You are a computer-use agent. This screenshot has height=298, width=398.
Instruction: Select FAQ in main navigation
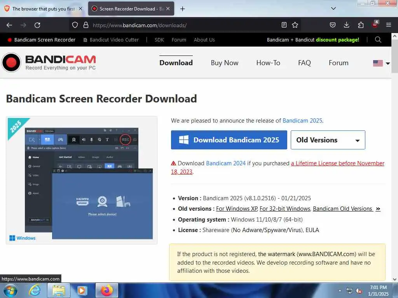pyautogui.click(x=304, y=62)
